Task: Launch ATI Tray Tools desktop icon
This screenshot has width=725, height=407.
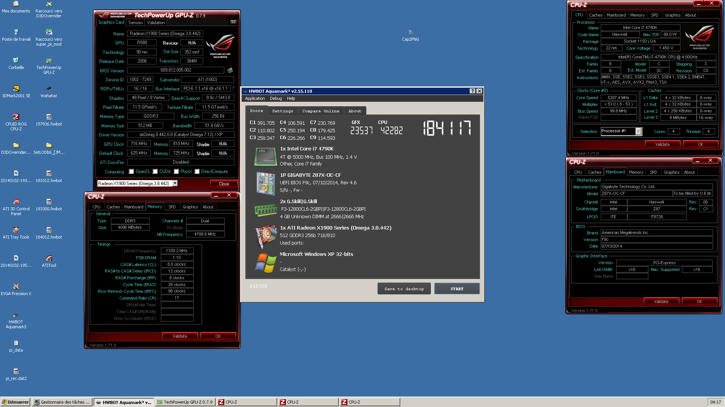Action: [x=16, y=233]
